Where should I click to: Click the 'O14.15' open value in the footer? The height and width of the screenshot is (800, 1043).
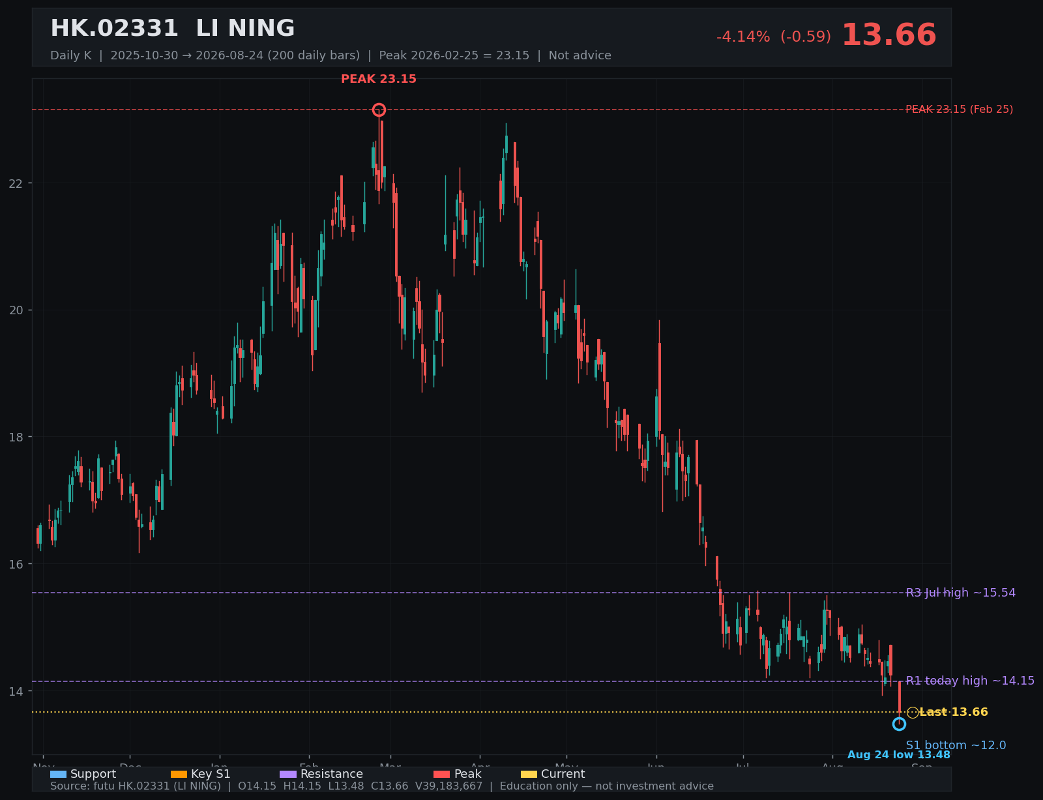tap(257, 786)
